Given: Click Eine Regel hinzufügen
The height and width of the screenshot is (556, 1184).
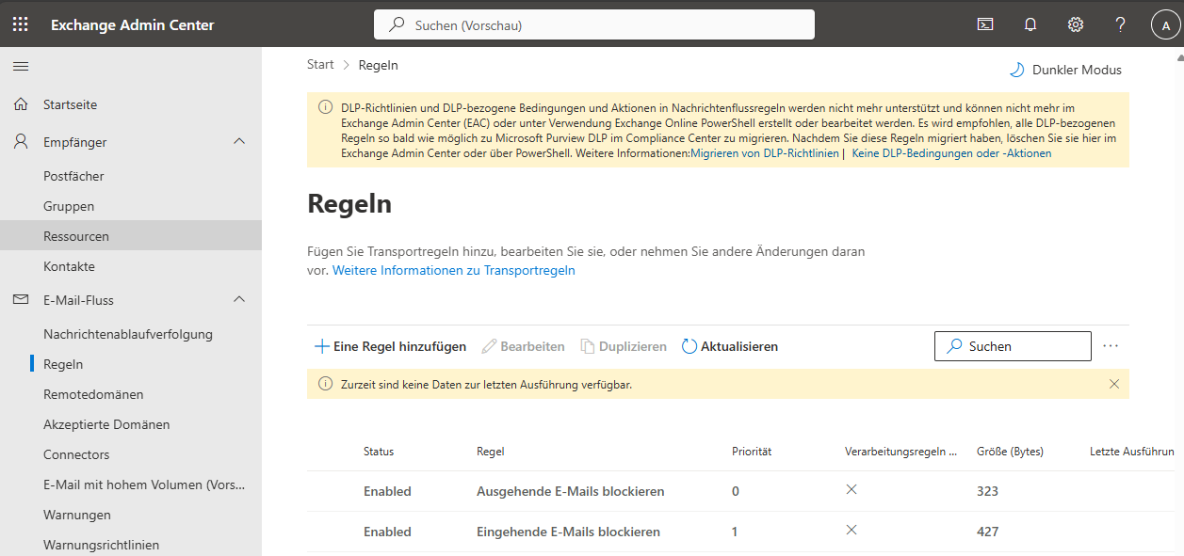Looking at the screenshot, I should 390,346.
